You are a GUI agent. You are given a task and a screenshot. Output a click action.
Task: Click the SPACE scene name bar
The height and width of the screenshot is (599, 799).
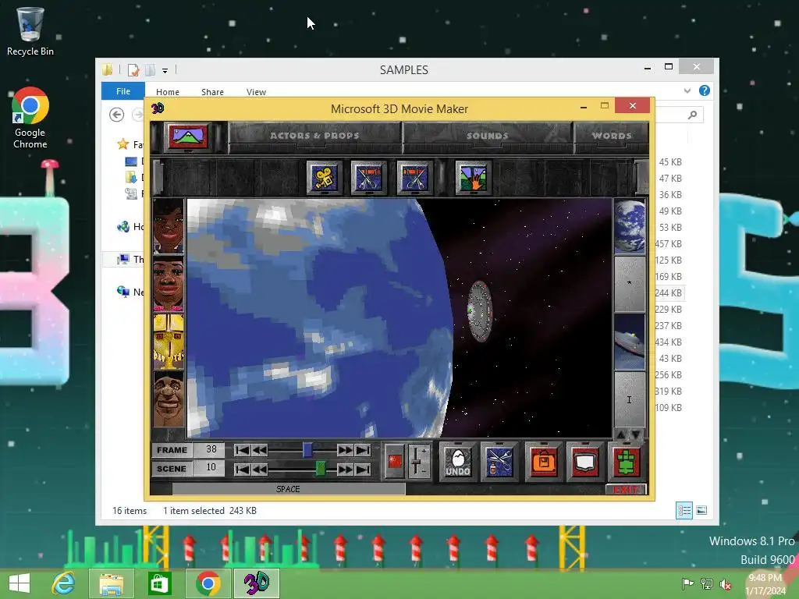coord(289,489)
